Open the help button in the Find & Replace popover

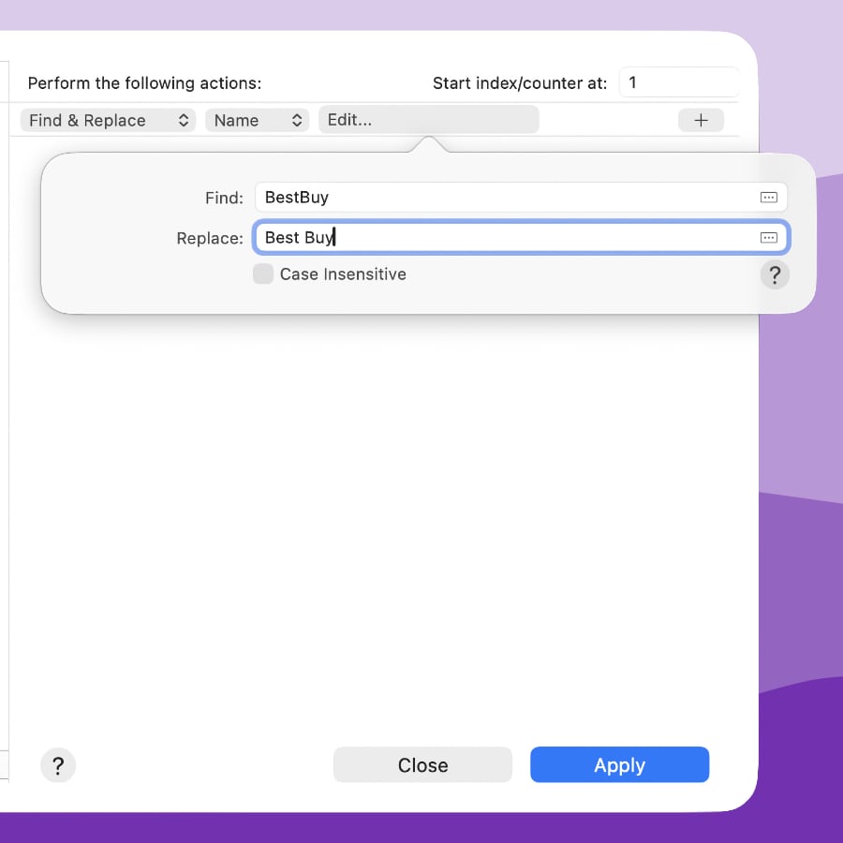pyautogui.click(x=775, y=274)
